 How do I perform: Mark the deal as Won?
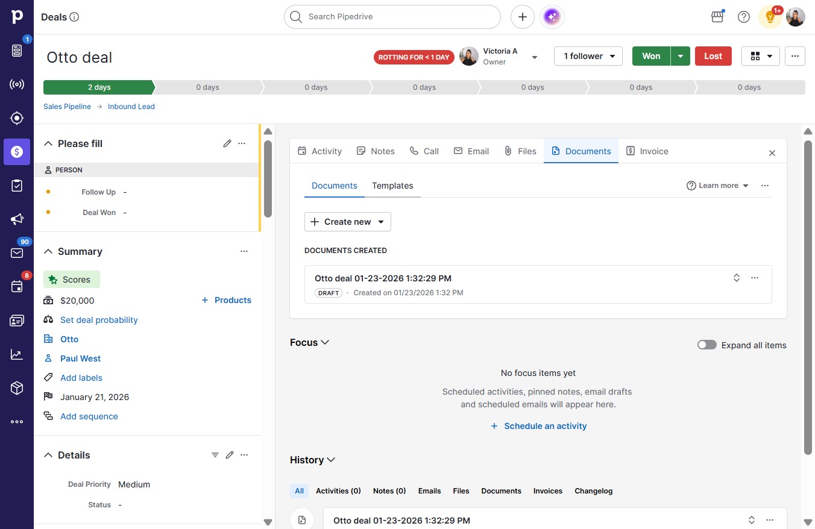coord(651,56)
